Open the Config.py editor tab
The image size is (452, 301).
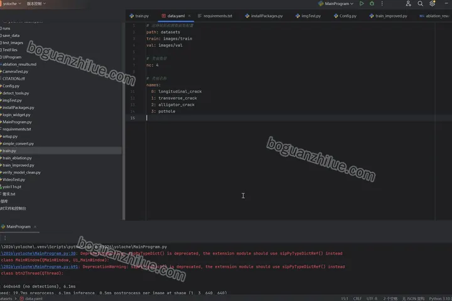click(x=345, y=16)
